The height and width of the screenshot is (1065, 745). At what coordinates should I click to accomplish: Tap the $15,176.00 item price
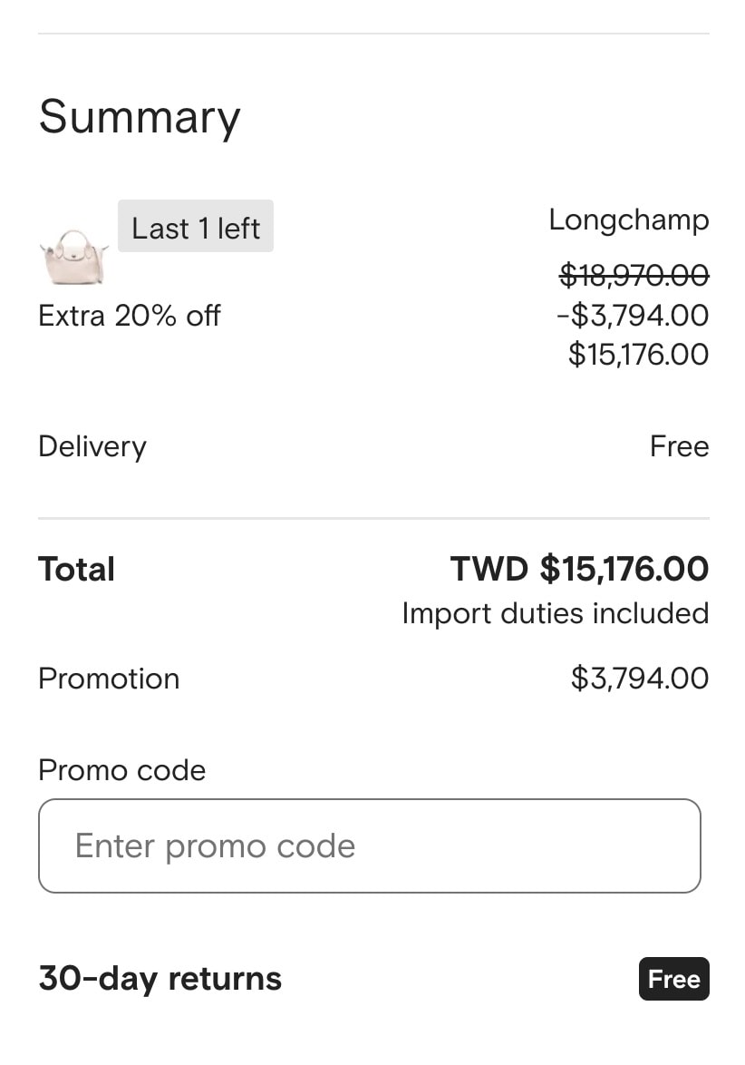[638, 354]
